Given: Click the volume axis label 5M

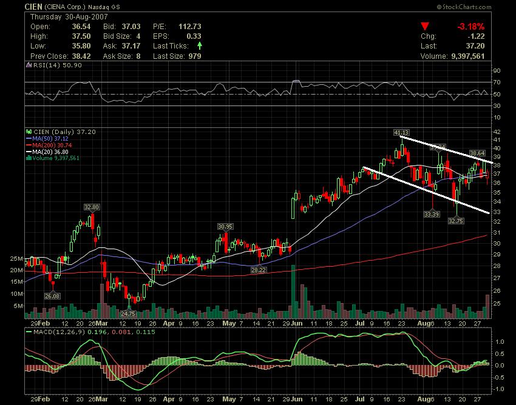Looking at the screenshot, I should [18, 306].
